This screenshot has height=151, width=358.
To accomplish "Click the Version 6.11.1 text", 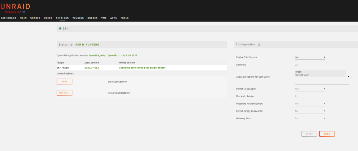I will coord(13,12).
